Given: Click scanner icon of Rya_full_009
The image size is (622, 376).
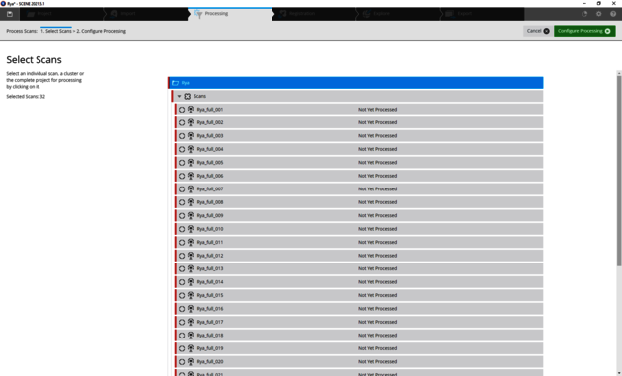Looking at the screenshot, I should 191,215.
